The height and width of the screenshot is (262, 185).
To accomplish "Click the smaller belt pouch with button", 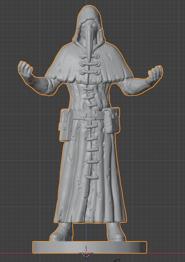I will coord(112,120).
